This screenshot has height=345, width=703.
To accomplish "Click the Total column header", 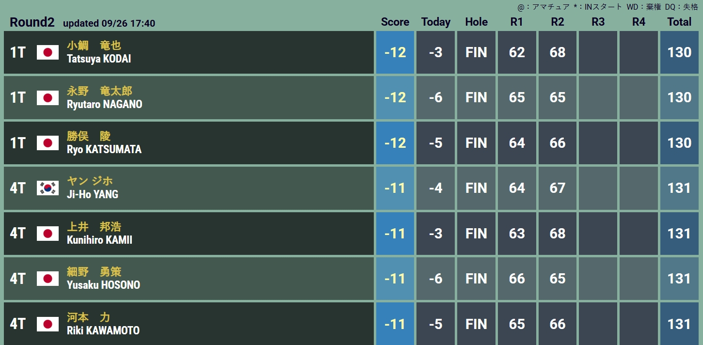I will coord(679,22).
